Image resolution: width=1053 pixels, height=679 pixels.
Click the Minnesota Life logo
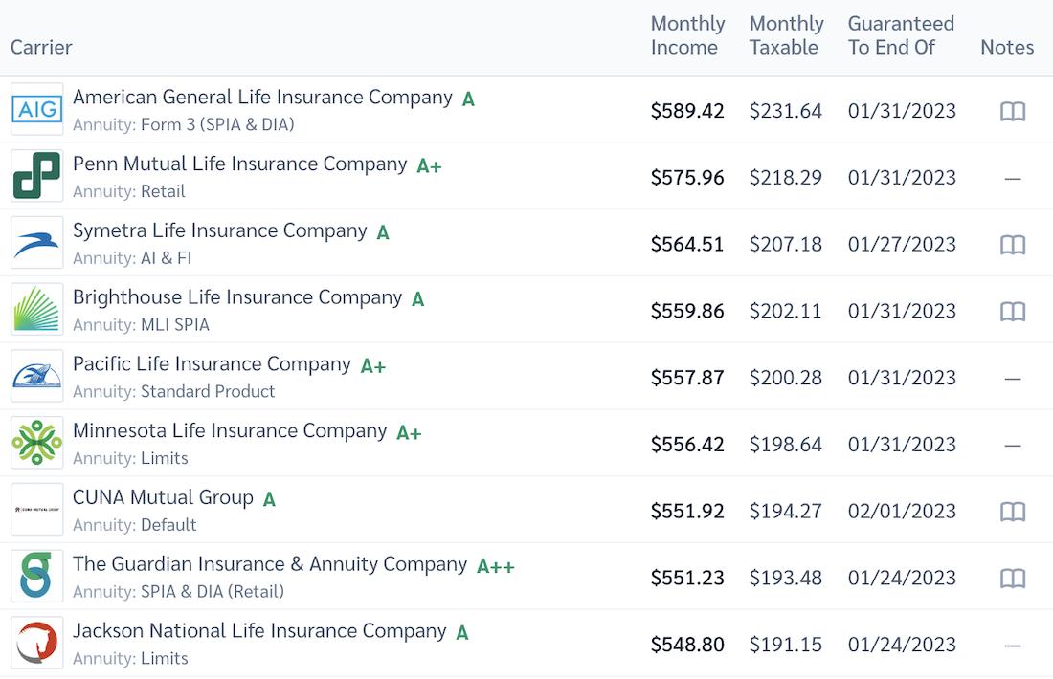[x=37, y=443]
